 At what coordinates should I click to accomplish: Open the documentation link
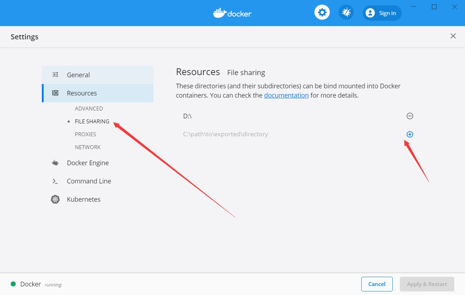(286, 95)
